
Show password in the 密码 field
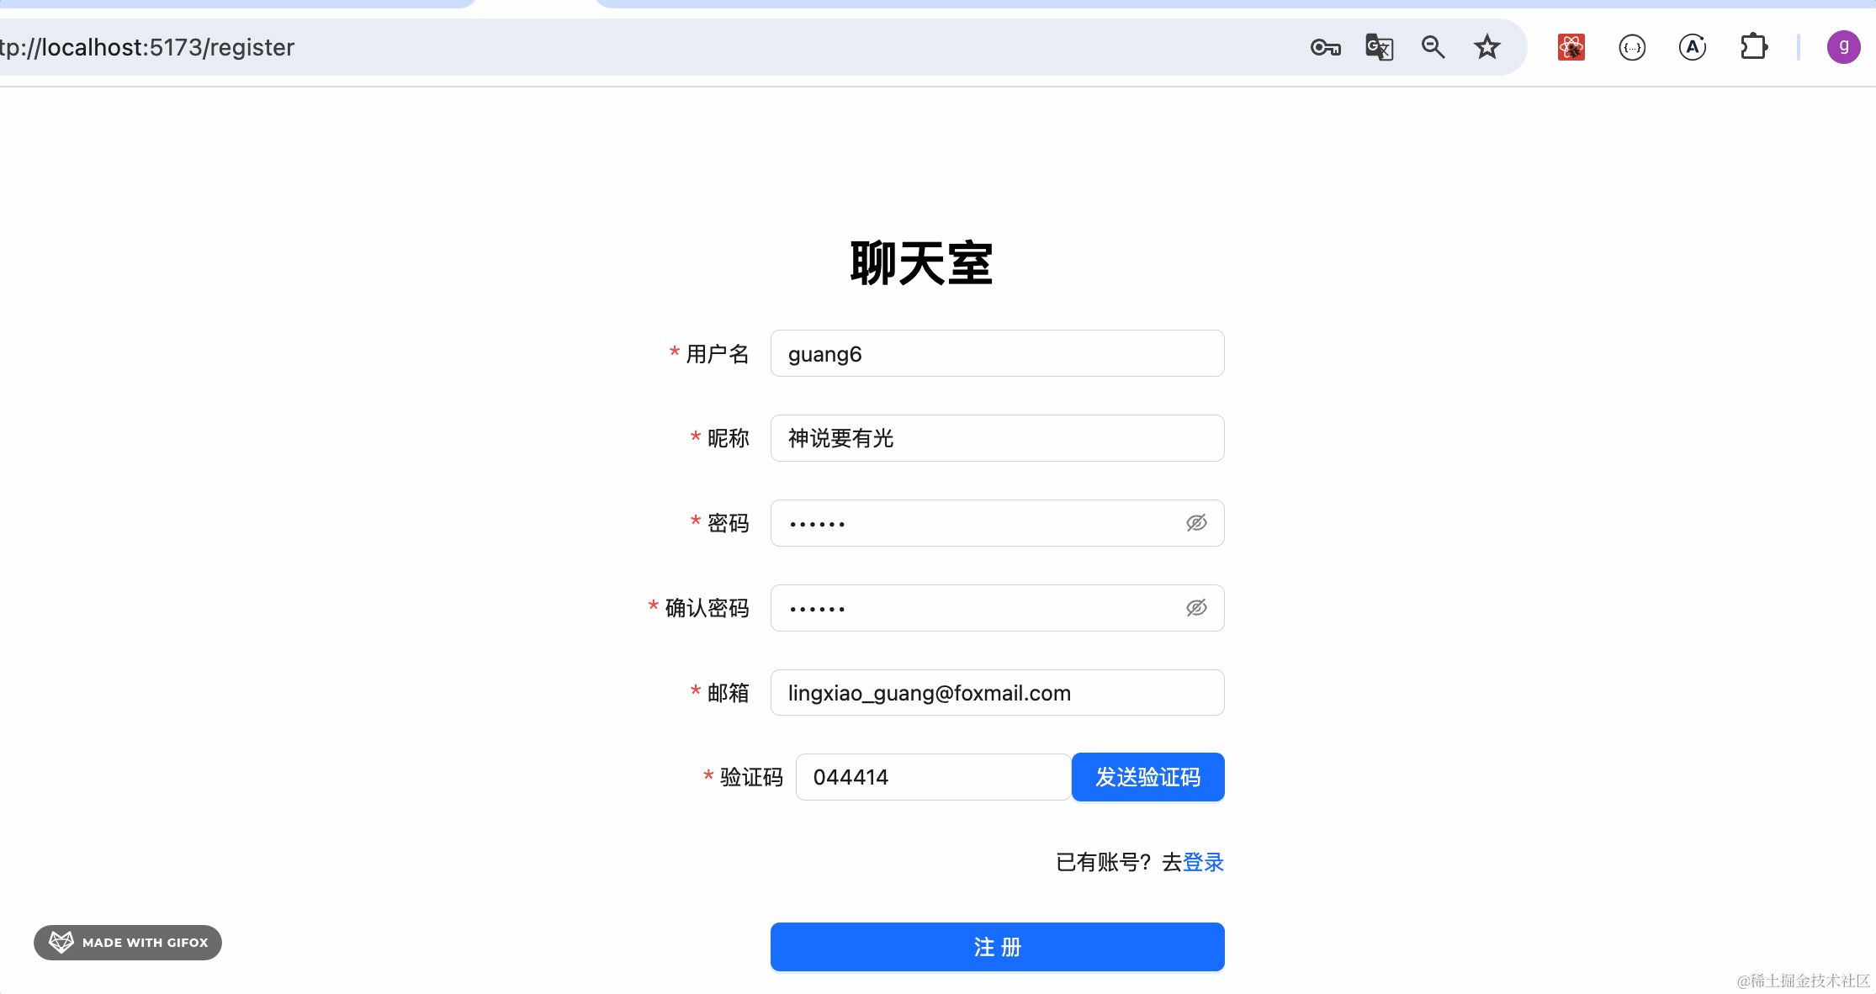pos(1196,523)
